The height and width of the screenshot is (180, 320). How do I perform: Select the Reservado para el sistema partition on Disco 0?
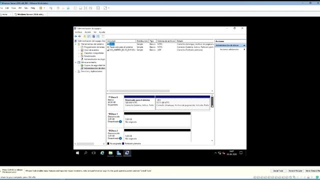[139, 102]
